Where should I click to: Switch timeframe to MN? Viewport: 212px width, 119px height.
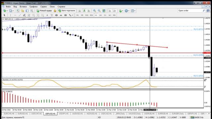(114, 15)
